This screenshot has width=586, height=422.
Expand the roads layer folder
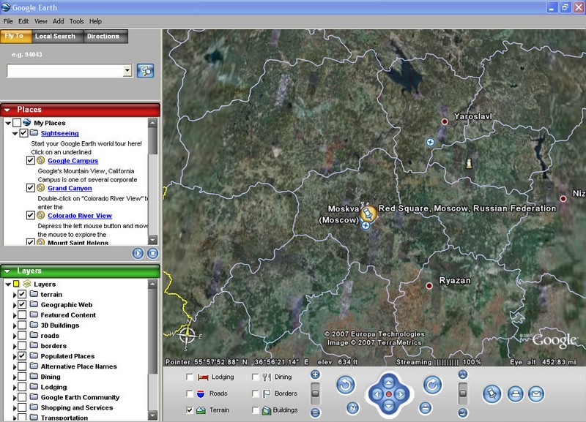15,336
